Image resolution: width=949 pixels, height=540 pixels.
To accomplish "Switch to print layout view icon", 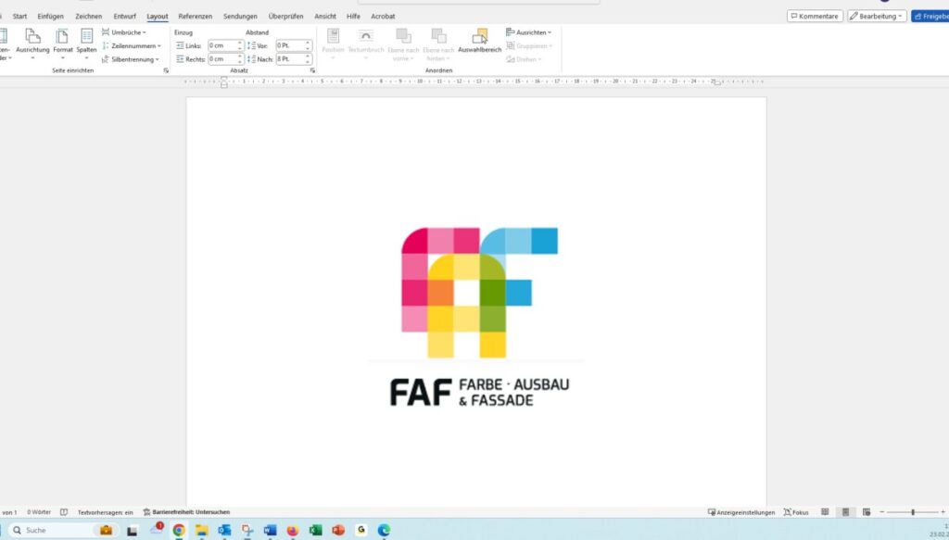I will (845, 512).
